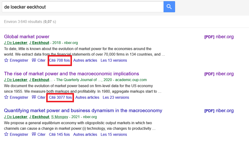Cite The rise of market power article
This screenshot has width=249, height=142.
click(39, 97)
